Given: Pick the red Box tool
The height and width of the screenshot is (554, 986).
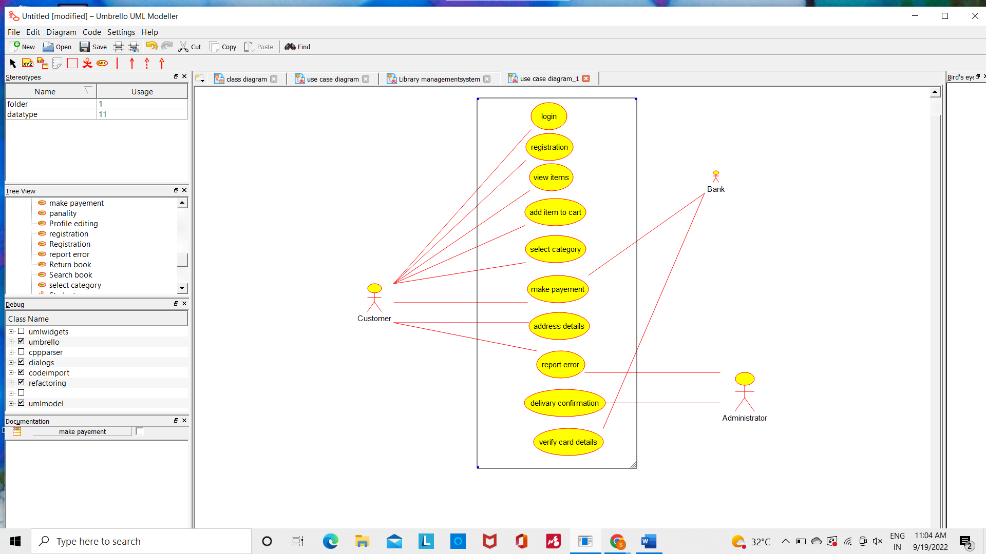Looking at the screenshot, I should tap(72, 63).
